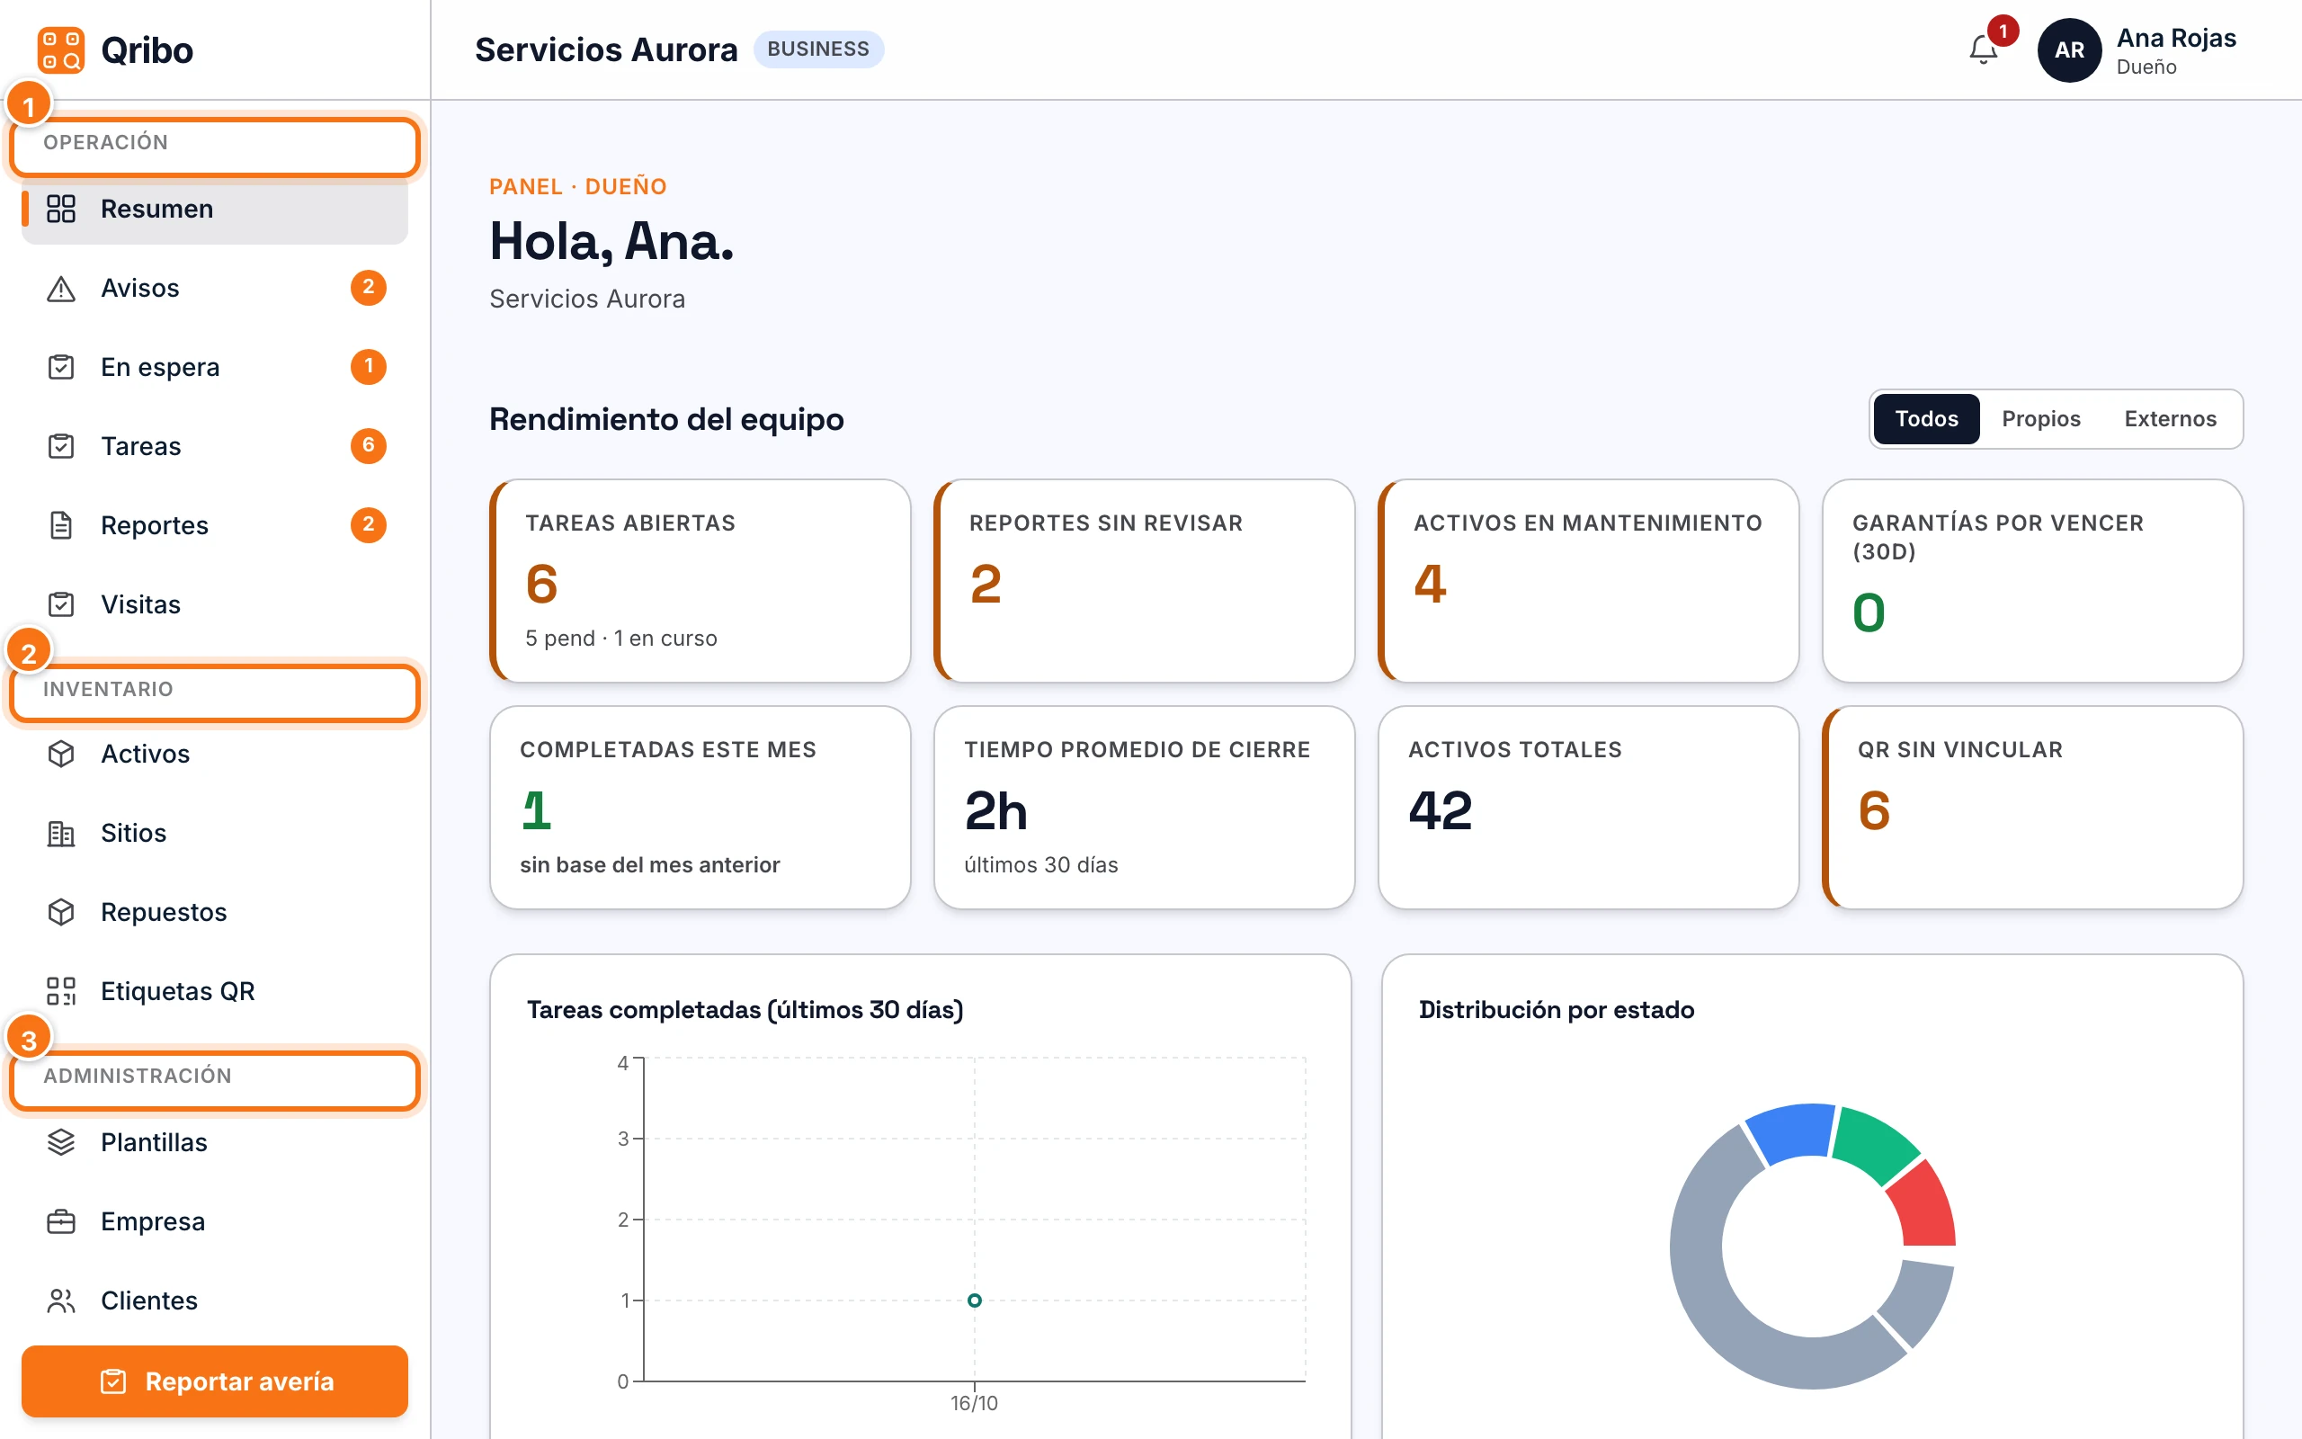Click the Ana Rojas user name
Viewport: 2302px width, 1439px height.
(x=2175, y=38)
